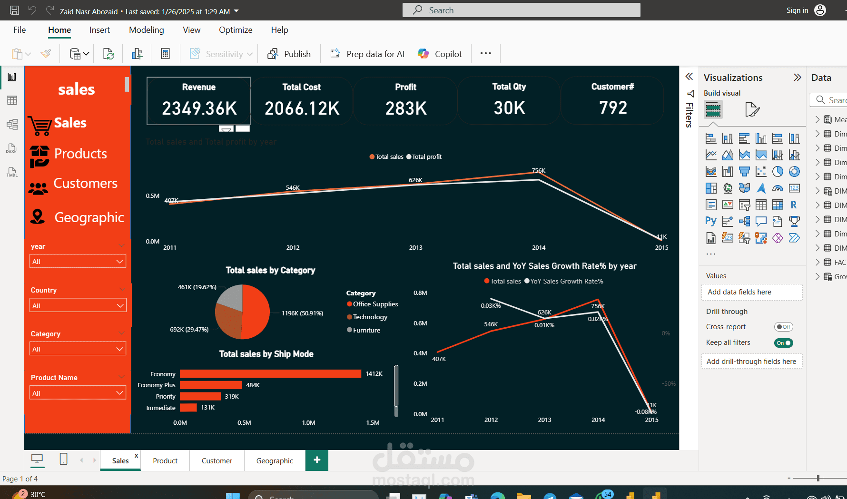Toggle the Cross-report switch
Viewport: 847px width, 499px height.
783,327
